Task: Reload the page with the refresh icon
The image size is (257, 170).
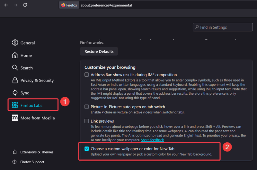Action: click(x=25, y=5)
